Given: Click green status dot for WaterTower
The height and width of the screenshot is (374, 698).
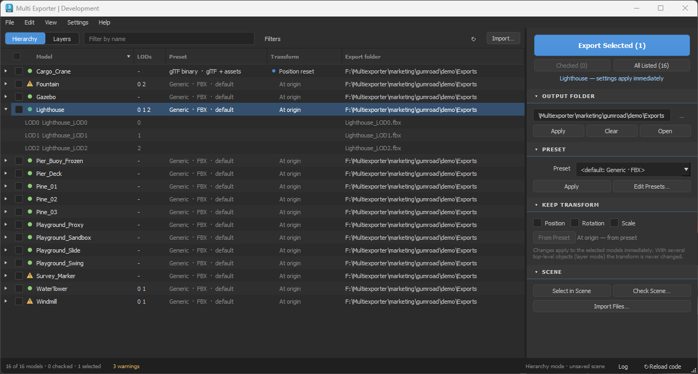Looking at the screenshot, I should [30, 289].
